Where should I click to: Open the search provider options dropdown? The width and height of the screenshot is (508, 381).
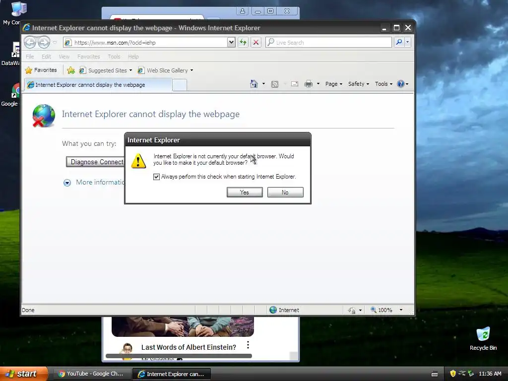(408, 42)
